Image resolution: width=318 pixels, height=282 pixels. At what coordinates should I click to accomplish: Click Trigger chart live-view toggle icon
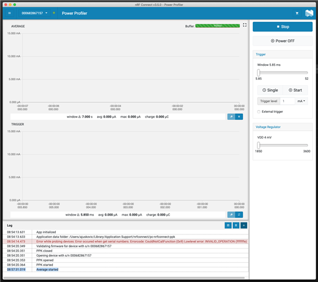click(239, 214)
